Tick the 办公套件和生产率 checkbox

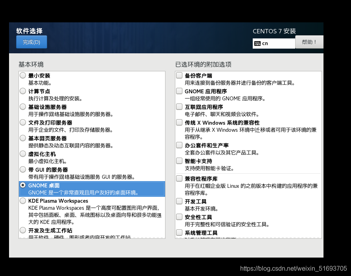[179, 145]
